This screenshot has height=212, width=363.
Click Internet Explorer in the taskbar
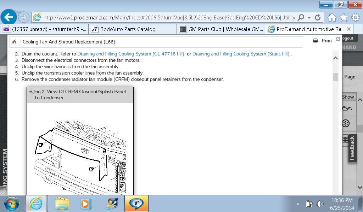[x=36, y=204]
